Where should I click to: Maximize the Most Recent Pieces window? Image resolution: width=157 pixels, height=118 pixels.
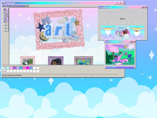point(132,42)
